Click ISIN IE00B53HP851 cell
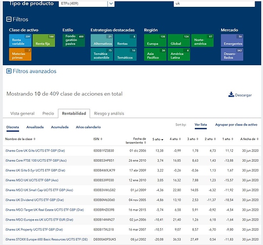The width and height of the screenshot is (263, 245). pos(104,161)
